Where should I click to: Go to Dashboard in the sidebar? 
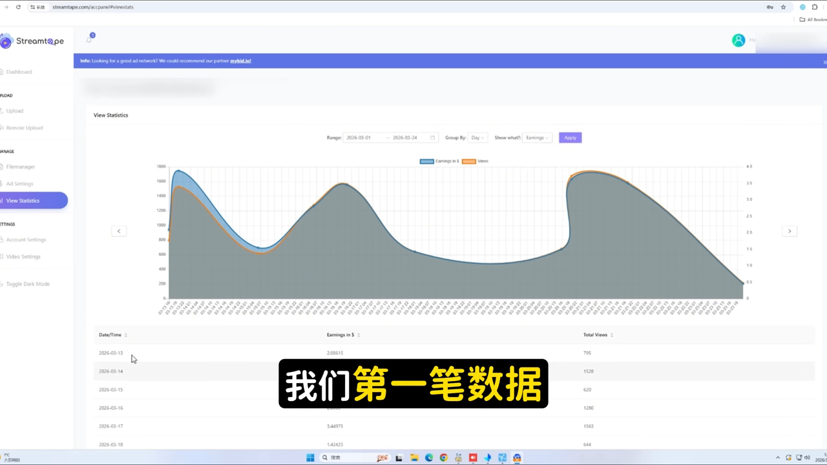pos(19,72)
